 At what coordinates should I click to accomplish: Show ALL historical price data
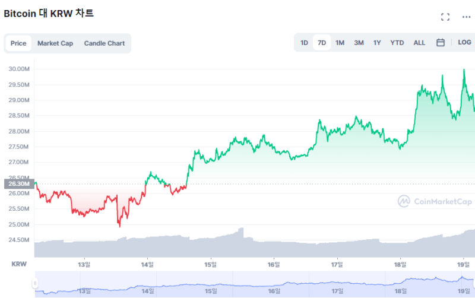click(x=419, y=43)
